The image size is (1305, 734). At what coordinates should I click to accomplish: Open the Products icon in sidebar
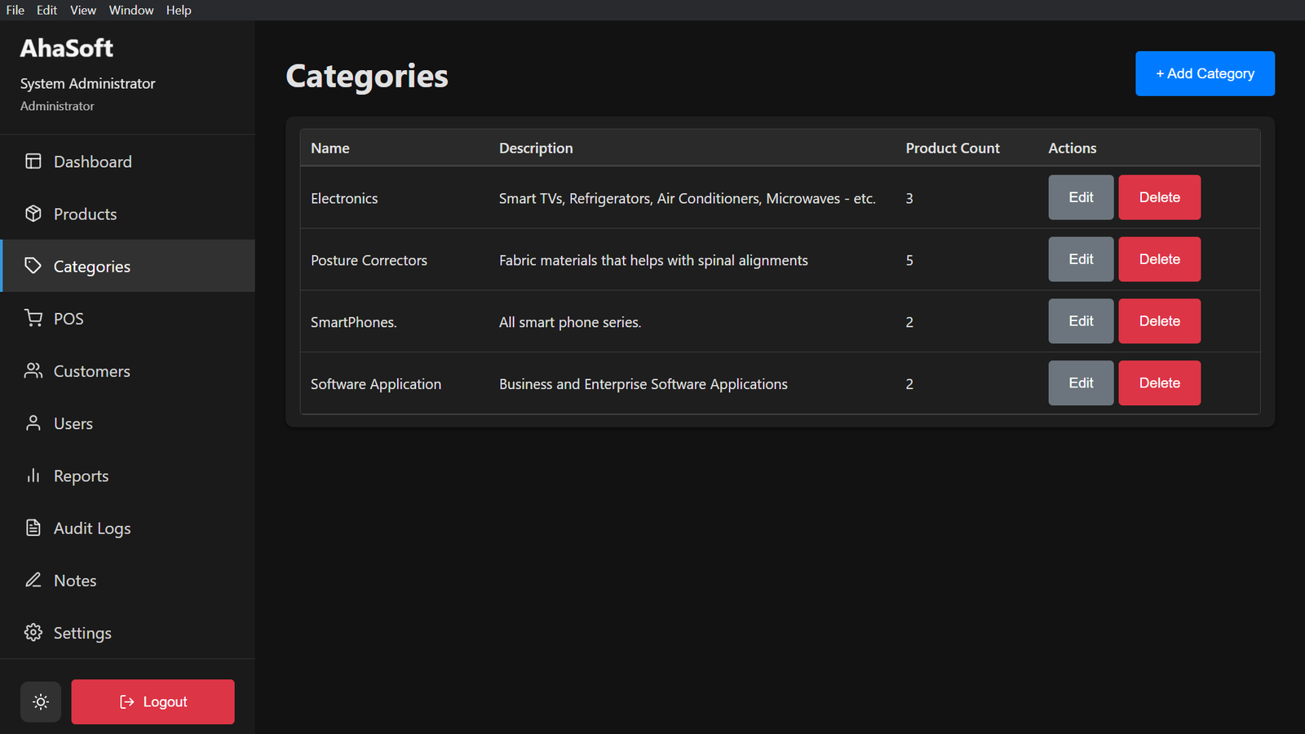(33, 214)
